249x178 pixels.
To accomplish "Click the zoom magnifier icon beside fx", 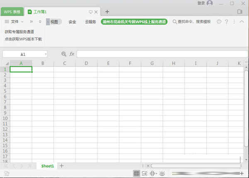I will coord(63,54).
